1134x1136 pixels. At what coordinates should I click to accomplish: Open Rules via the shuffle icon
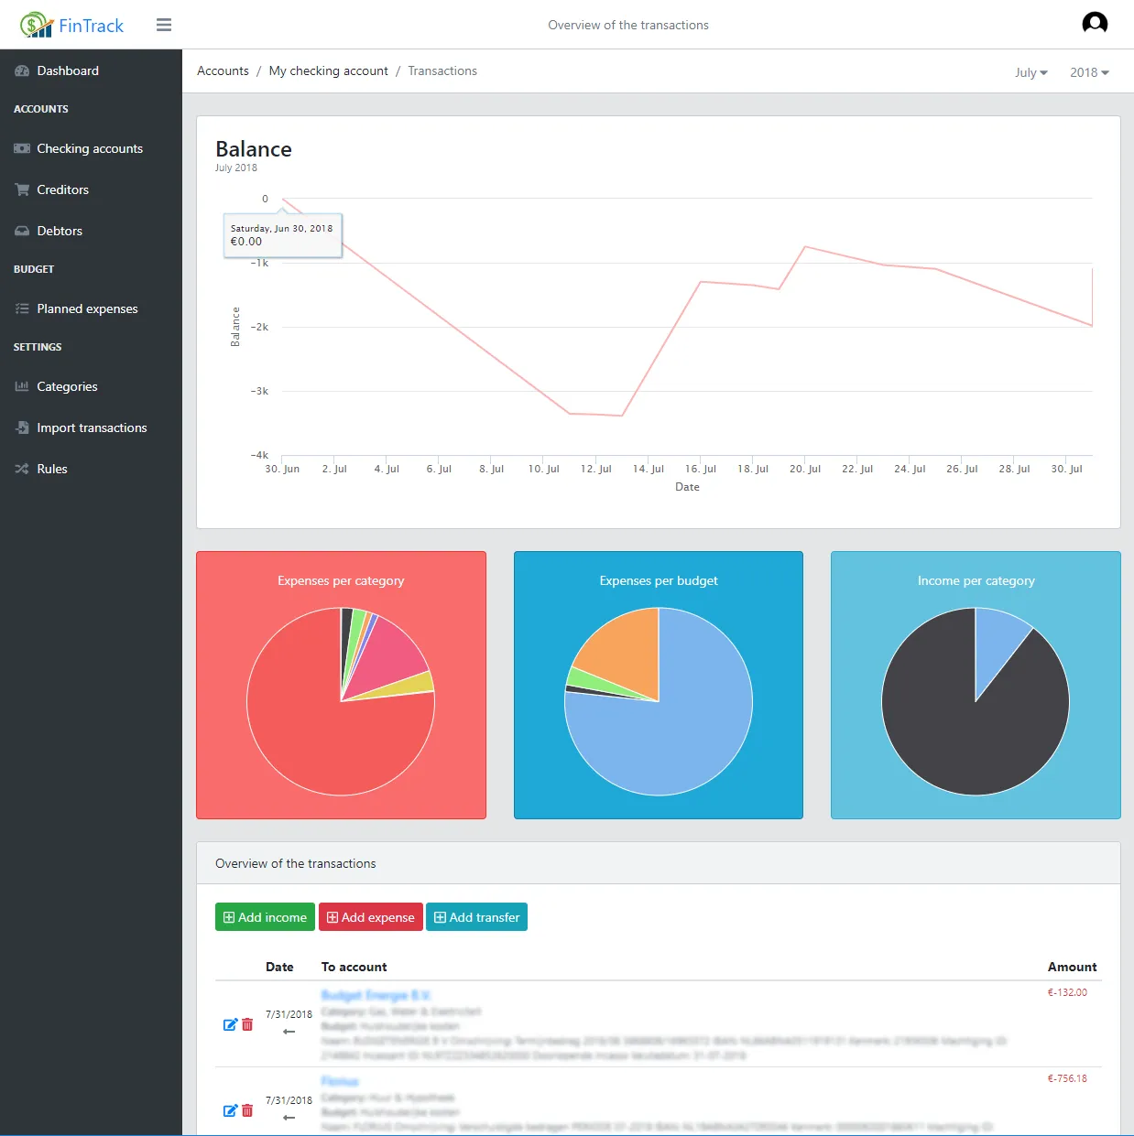point(22,469)
